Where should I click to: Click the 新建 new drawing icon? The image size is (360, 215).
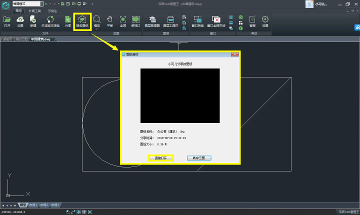[33, 21]
